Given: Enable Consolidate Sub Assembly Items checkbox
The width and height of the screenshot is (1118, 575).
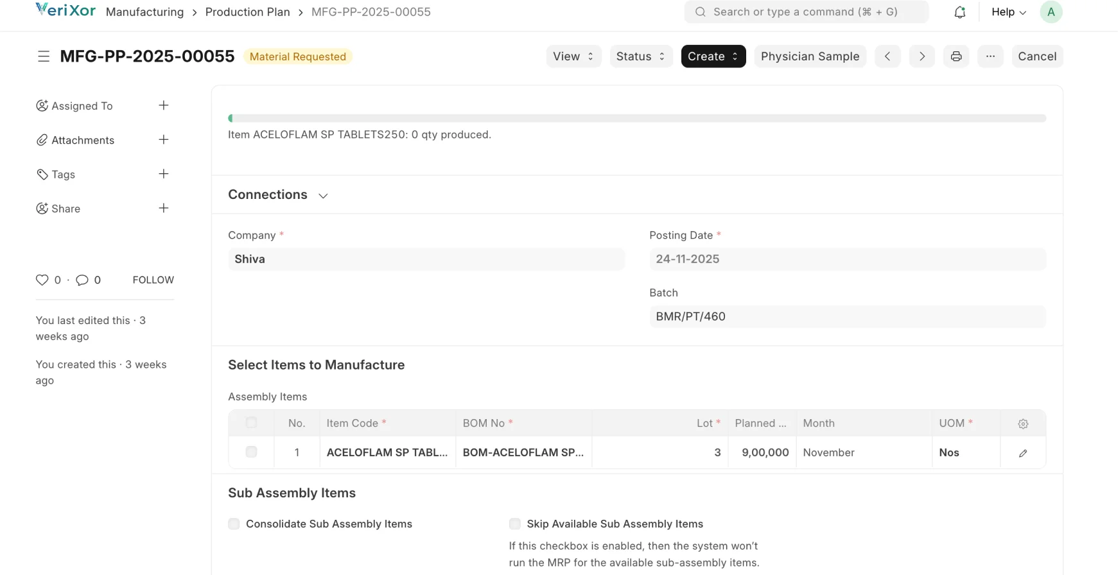Looking at the screenshot, I should (234, 524).
